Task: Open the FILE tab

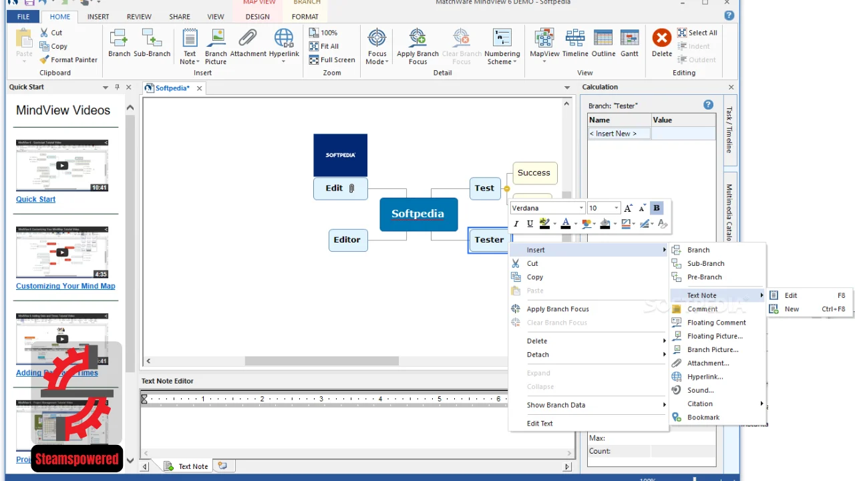Action: pyautogui.click(x=23, y=17)
